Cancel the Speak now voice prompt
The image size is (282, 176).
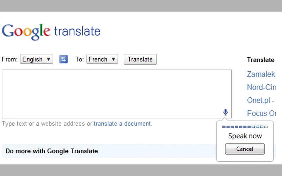coord(245,149)
